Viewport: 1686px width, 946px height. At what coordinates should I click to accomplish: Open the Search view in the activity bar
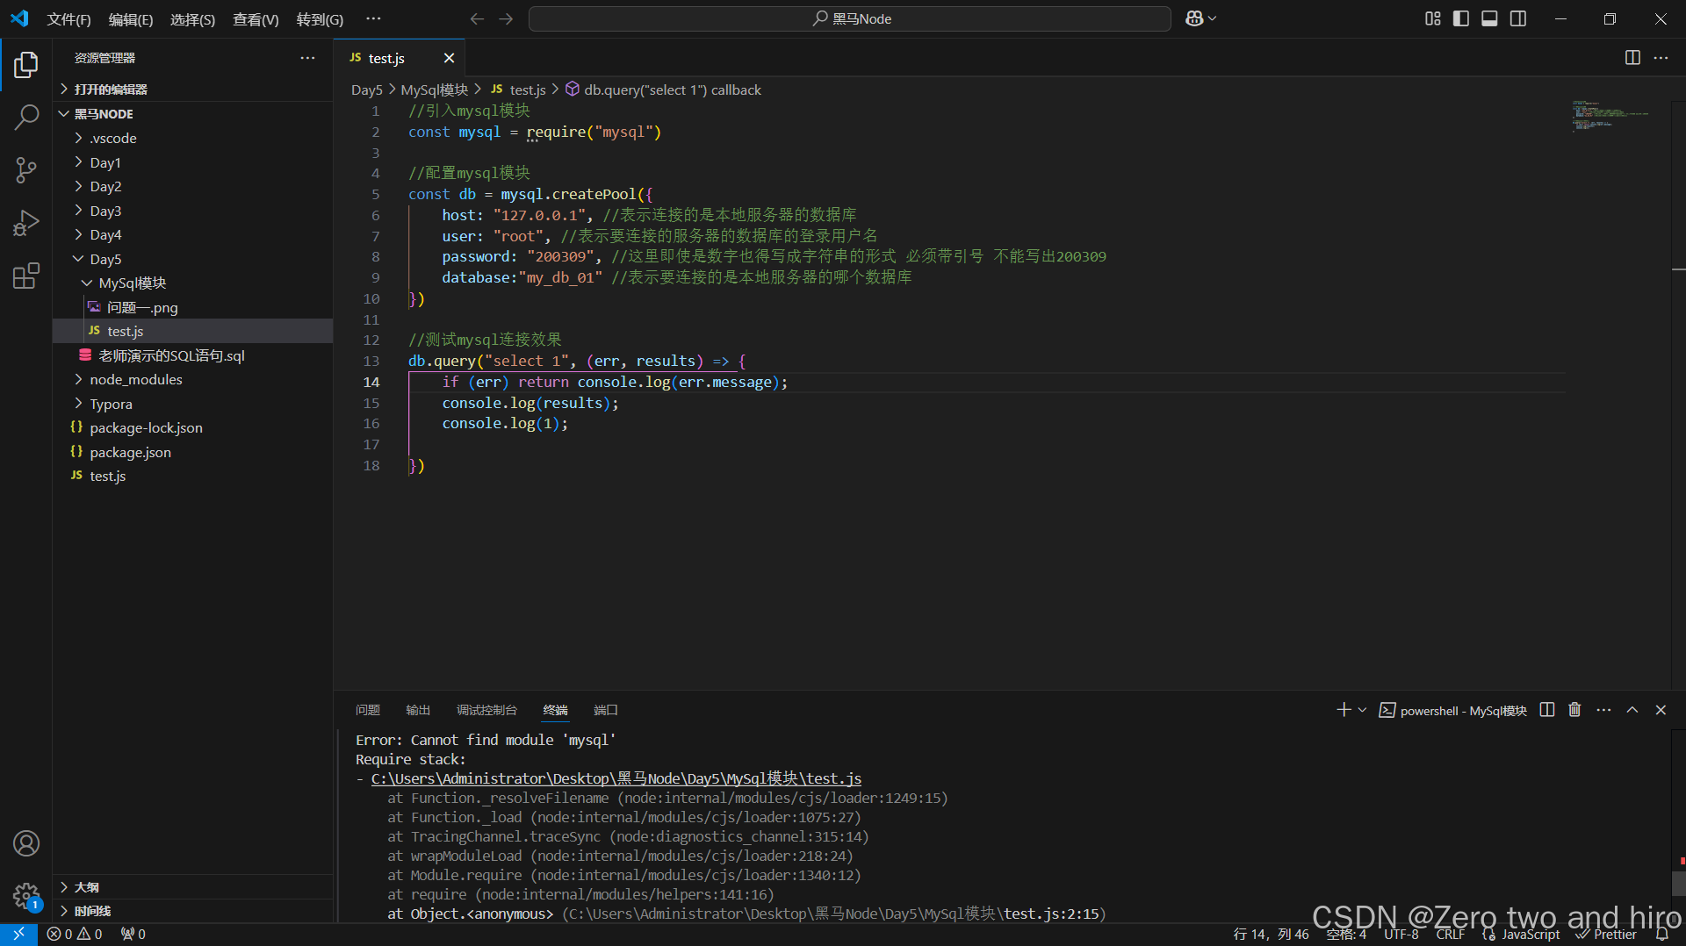click(x=26, y=117)
